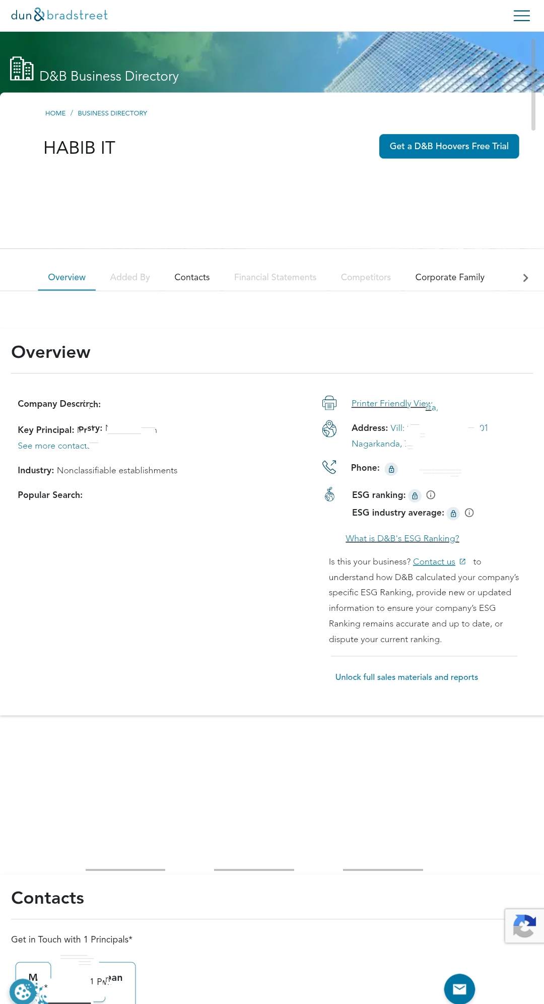Click the Dun & Bradstreet logo
Screen dimensions: 544x1004
(59, 15)
